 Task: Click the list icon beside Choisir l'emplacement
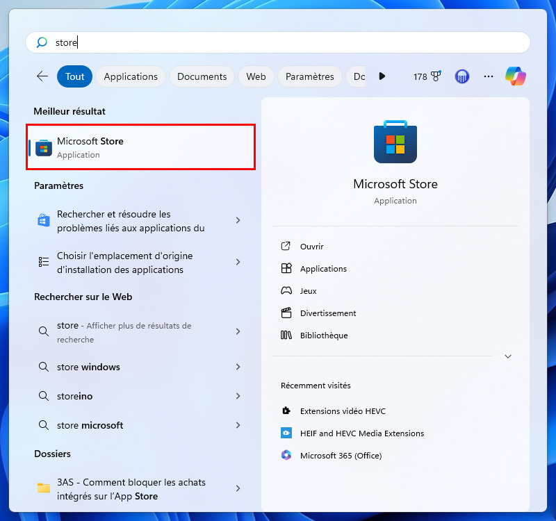click(x=44, y=262)
